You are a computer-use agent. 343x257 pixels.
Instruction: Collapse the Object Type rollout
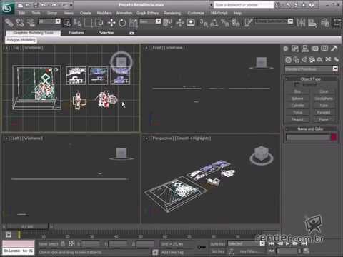pos(311,79)
